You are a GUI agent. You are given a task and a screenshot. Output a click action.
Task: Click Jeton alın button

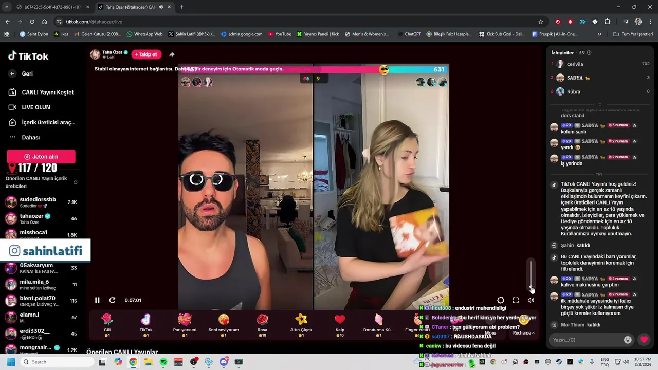(x=41, y=156)
